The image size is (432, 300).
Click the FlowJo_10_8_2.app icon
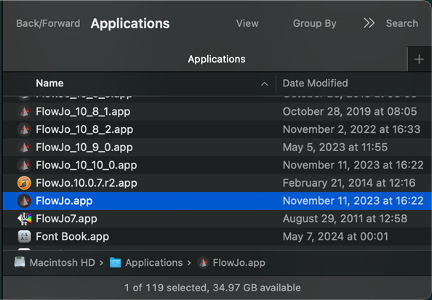[24, 129]
